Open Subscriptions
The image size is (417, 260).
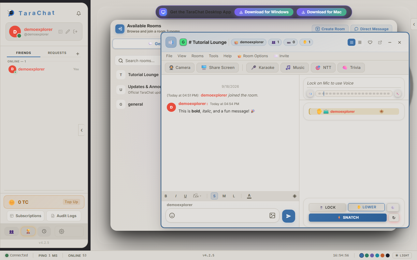click(25, 216)
